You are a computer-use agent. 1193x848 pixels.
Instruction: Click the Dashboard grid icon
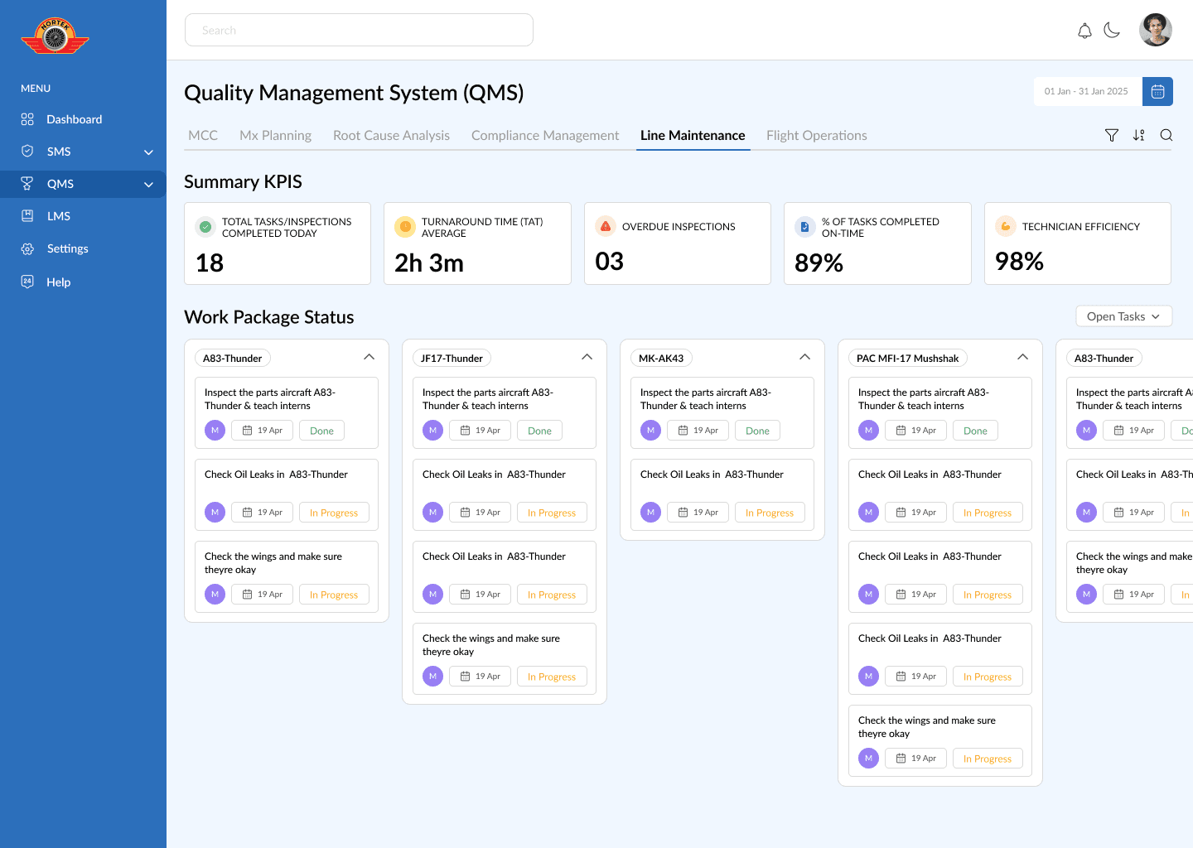pyautogui.click(x=27, y=119)
